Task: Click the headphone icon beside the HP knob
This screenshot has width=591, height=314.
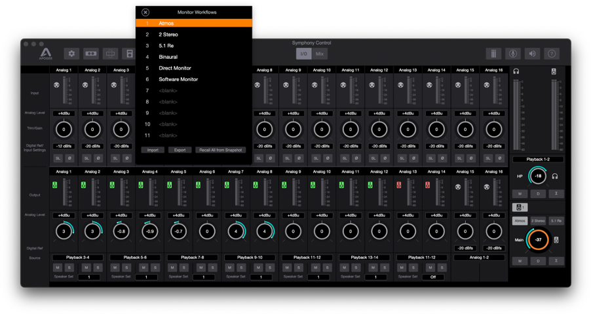Action: tap(555, 176)
